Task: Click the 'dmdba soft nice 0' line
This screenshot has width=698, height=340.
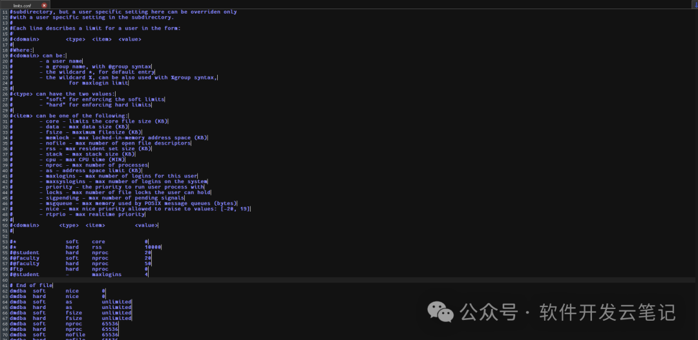Action: [x=58, y=291]
